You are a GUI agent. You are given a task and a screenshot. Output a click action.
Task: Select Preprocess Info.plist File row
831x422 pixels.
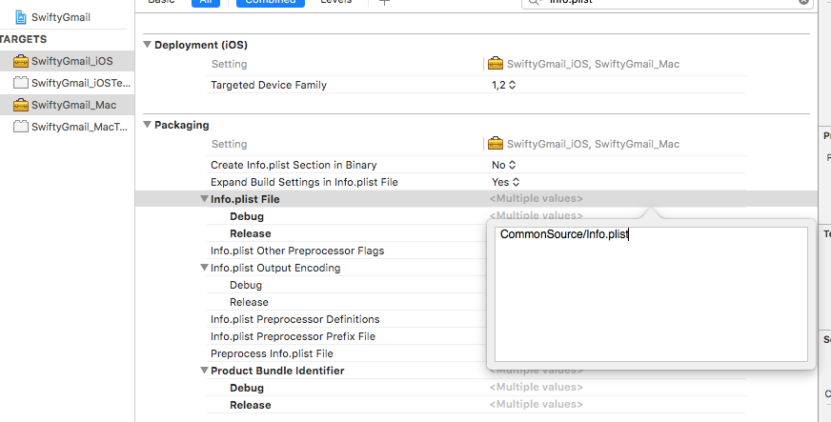click(272, 353)
